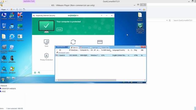The height and width of the screenshot is (110, 196).
Task: Switch to the Users logs tab
Action: (94, 48)
